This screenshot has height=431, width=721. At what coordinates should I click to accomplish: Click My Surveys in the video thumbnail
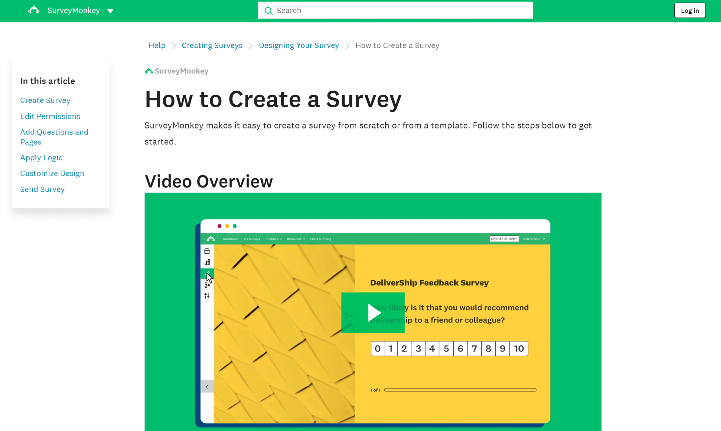[x=252, y=239]
